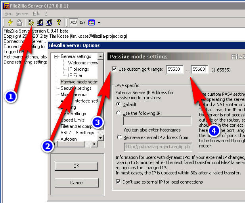The height and width of the screenshot is (203, 245).
Task: Open the Groups toolbar icon
Action: click(49, 23)
